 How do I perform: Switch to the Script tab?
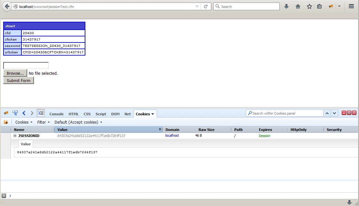101,114
